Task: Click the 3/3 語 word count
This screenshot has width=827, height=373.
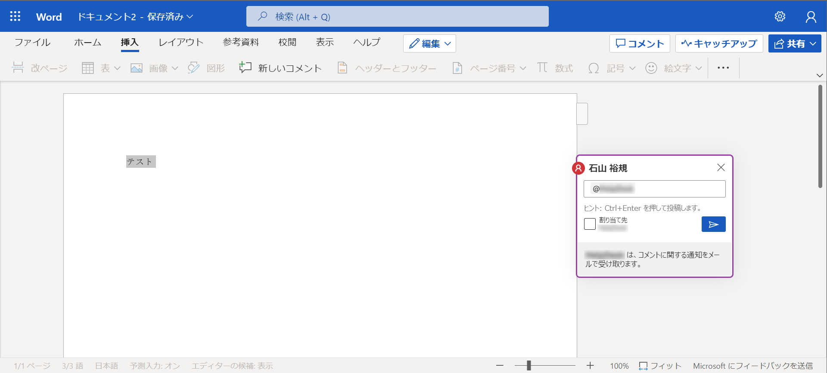Action: tap(72, 366)
